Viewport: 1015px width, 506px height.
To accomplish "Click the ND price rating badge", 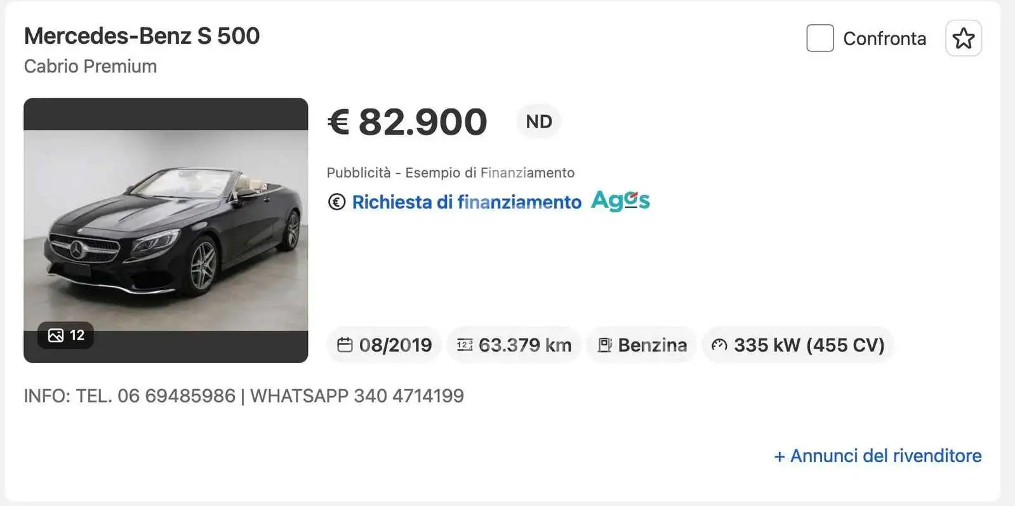I will tap(539, 121).
